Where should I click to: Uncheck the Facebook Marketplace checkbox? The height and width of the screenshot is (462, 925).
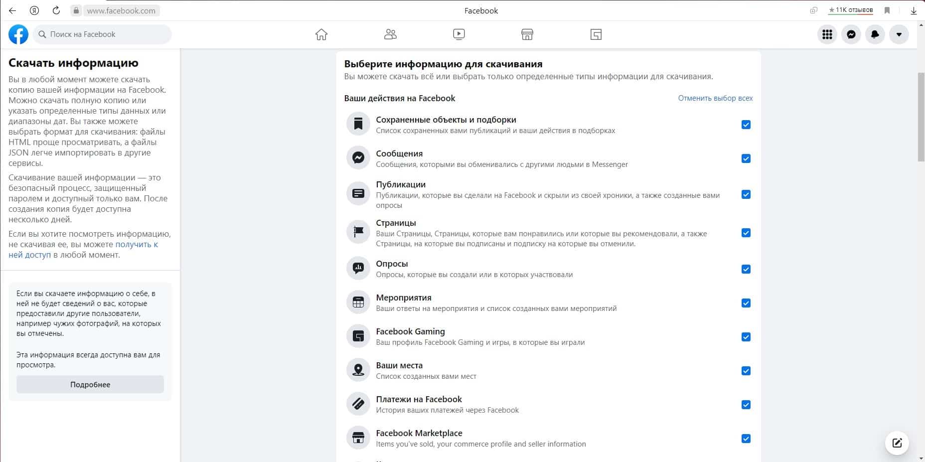pyautogui.click(x=746, y=439)
